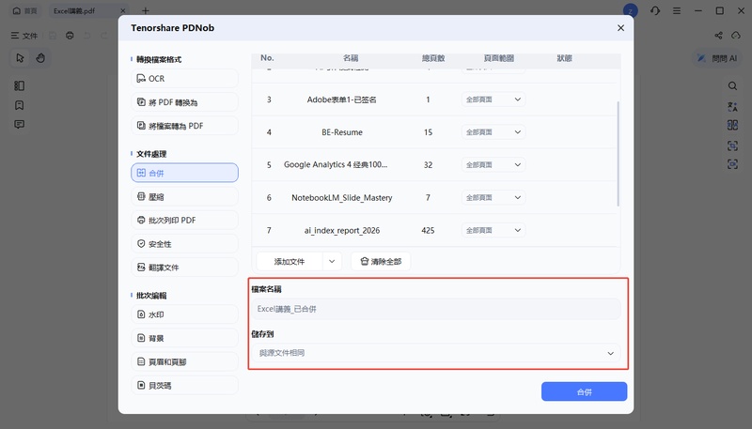Image resolution: width=752 pixels, height=429 pixels.
Task: Expand page range dropdown for ai_index_report_2026
Action: [x=493, y=230]
